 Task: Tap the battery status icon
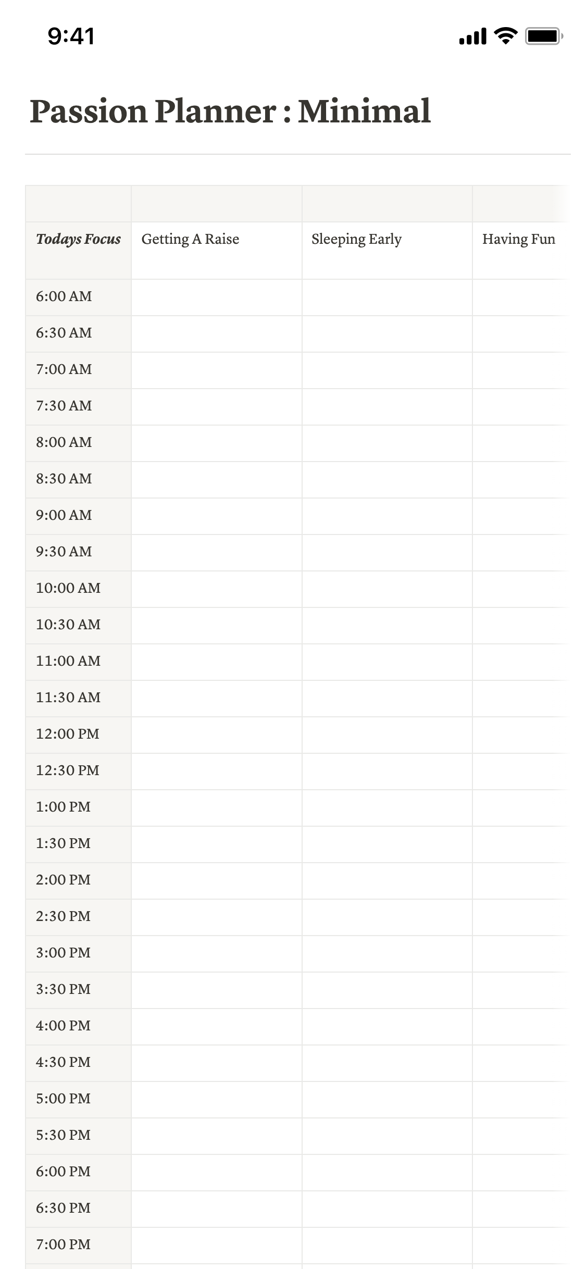pyautogui.click(x=544, y=36)
